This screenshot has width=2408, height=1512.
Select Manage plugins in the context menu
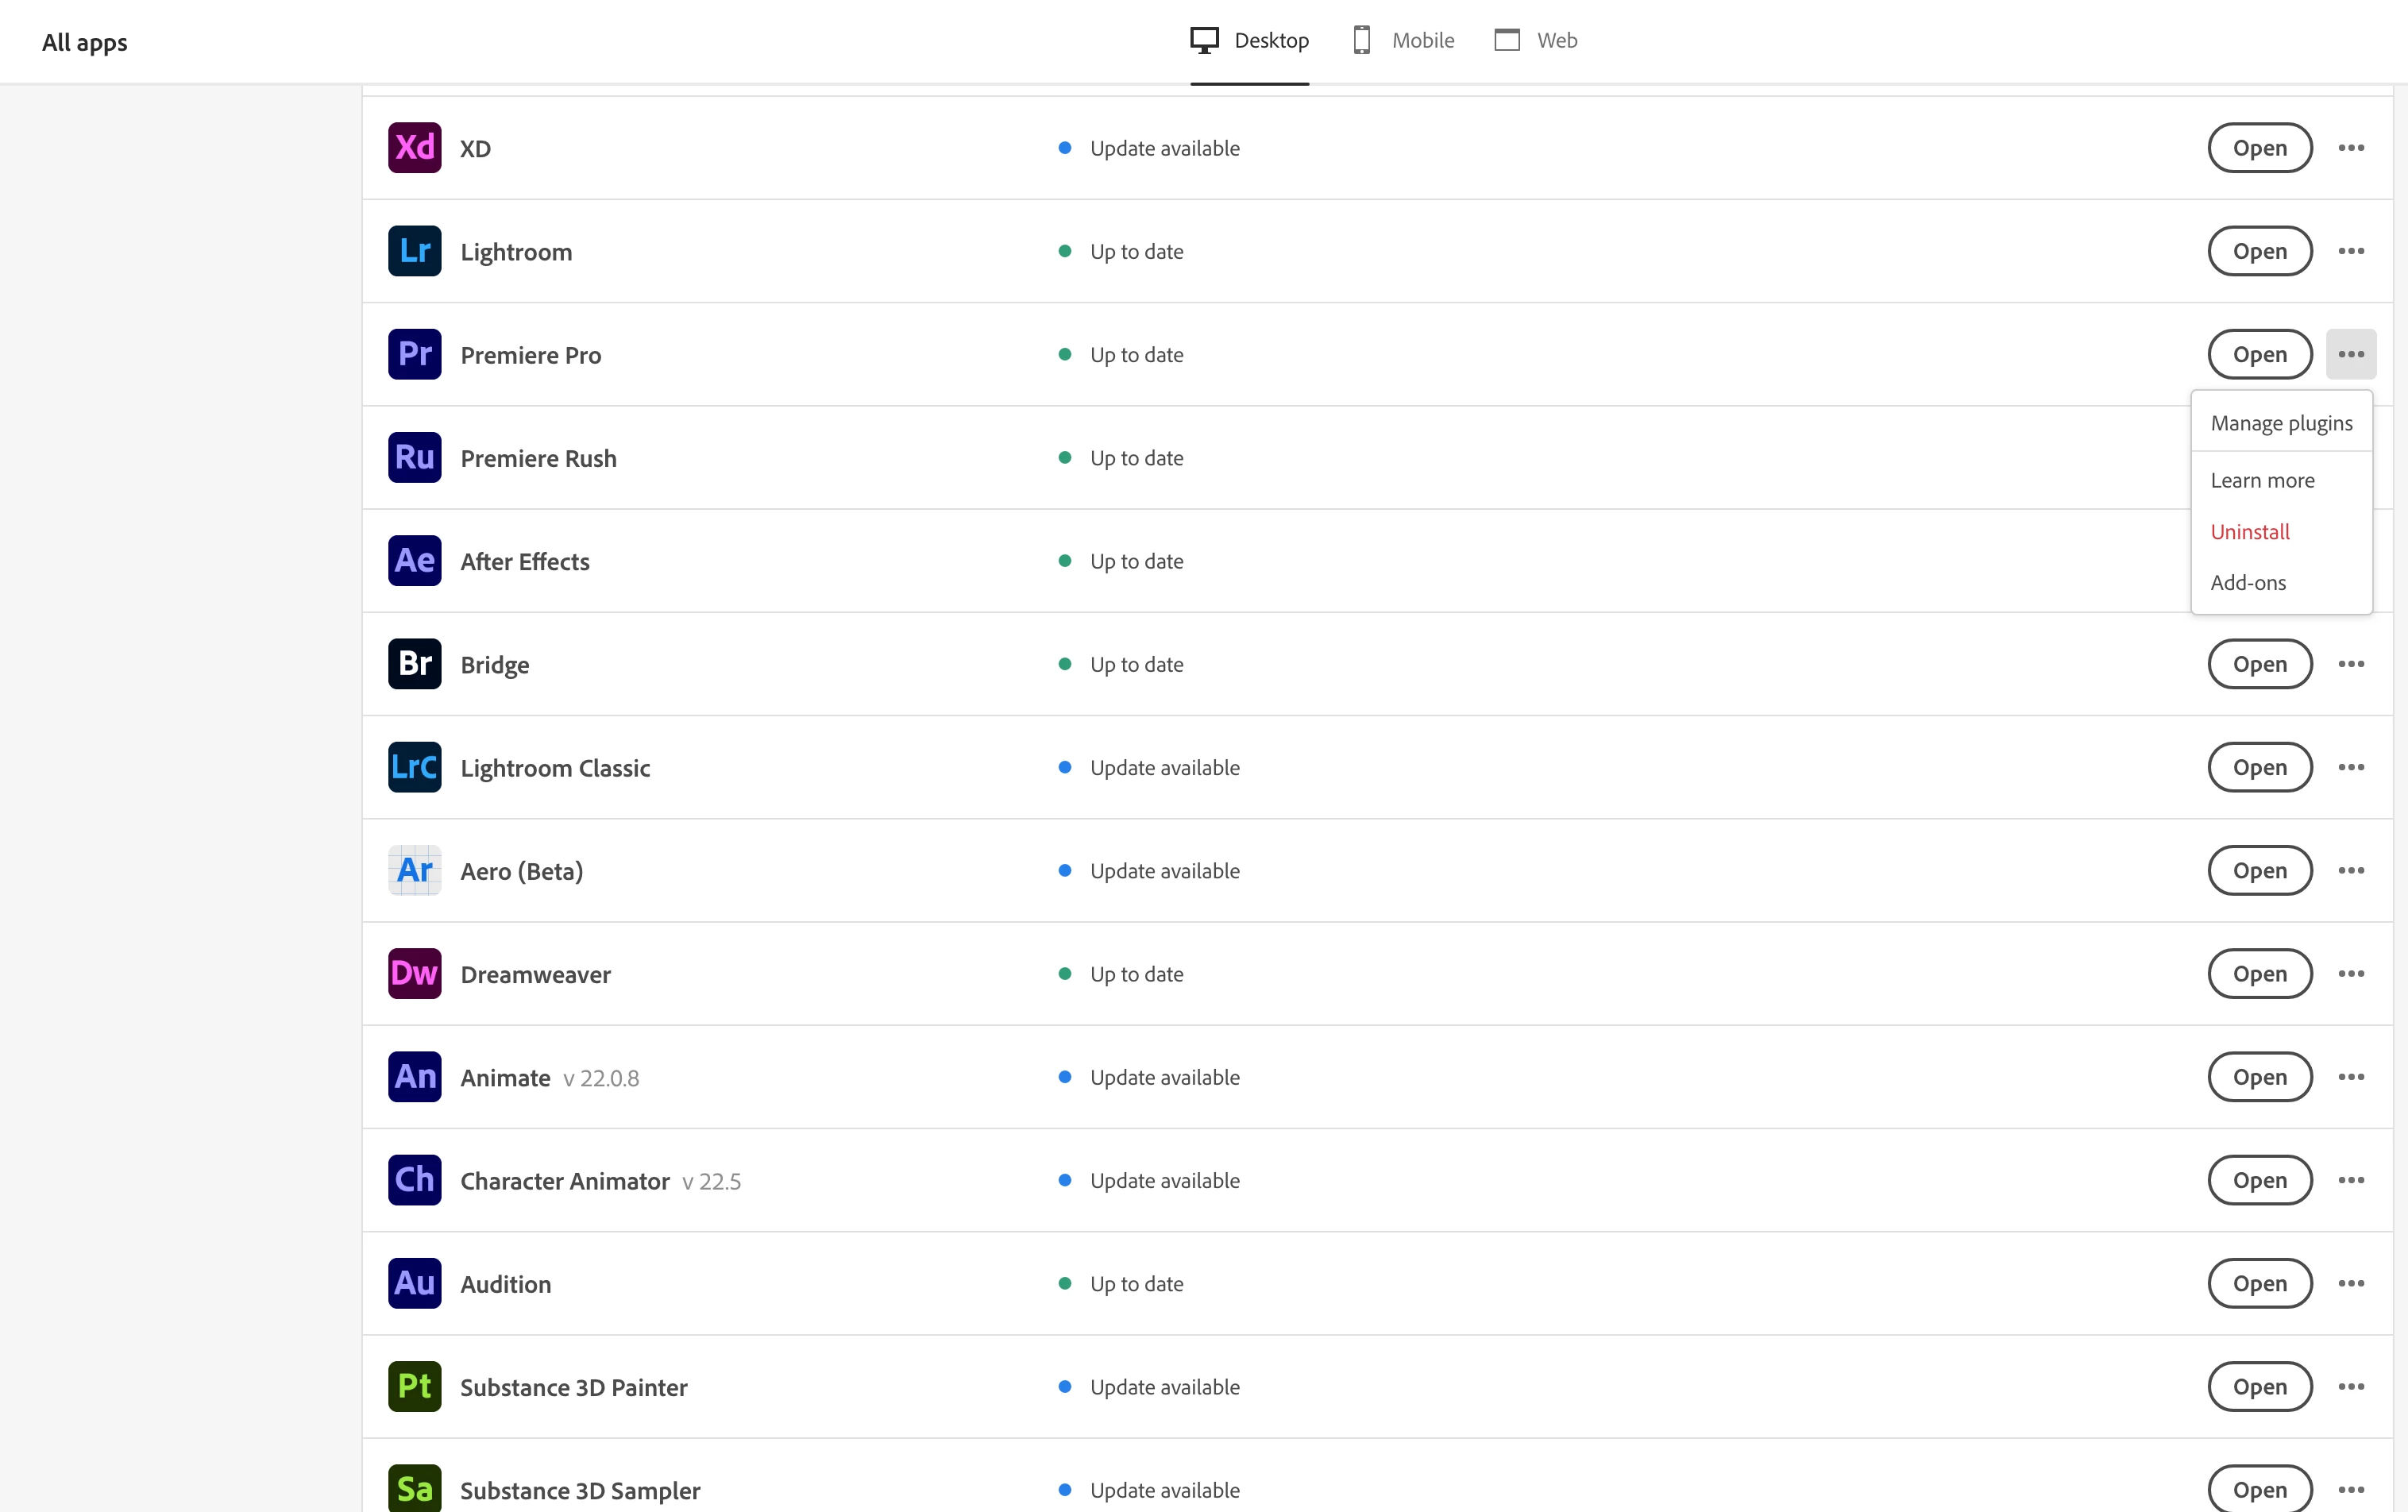pos(2281,423)
